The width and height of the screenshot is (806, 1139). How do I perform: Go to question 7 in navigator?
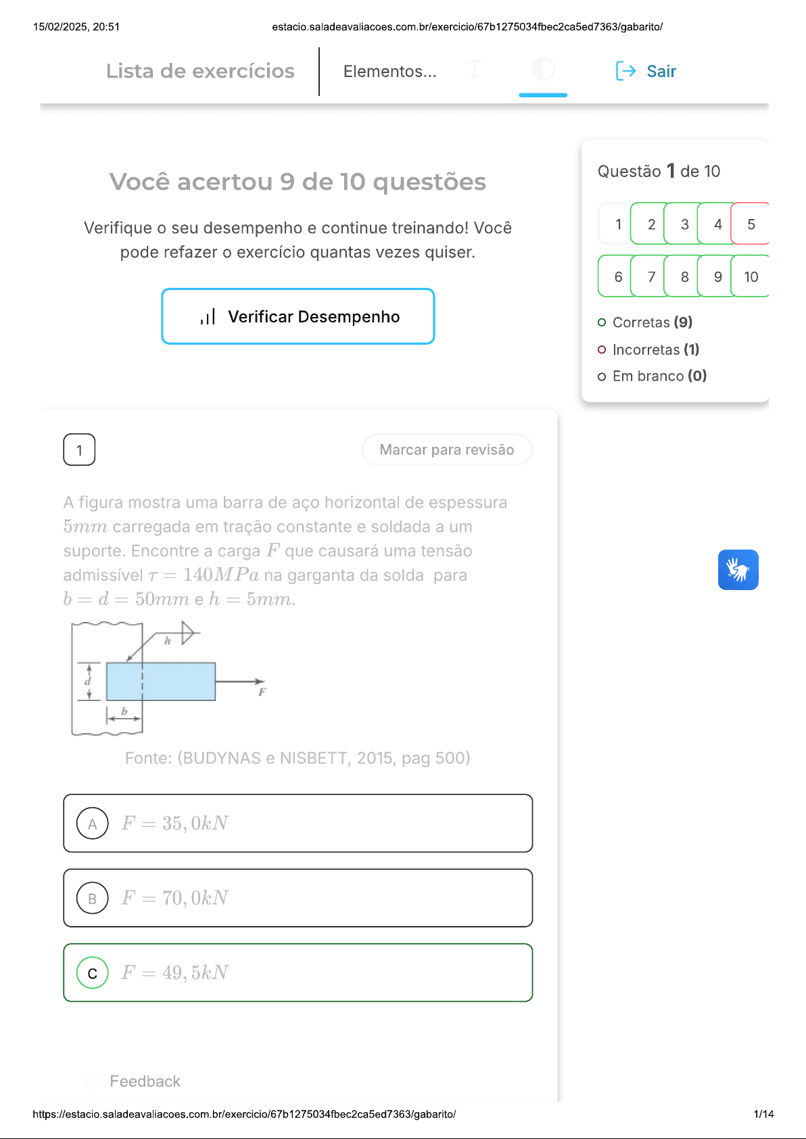[x=651, y=276]
